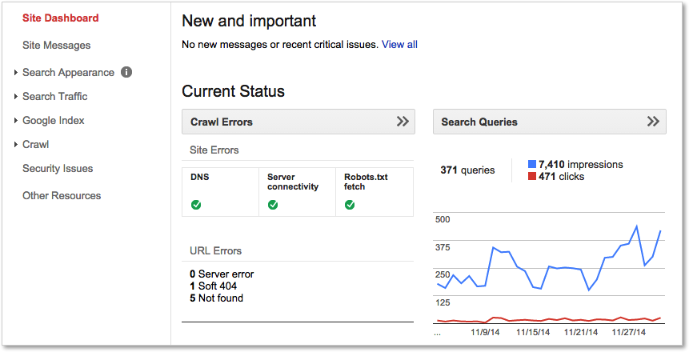Go to Security Issues page

(58, 168)
